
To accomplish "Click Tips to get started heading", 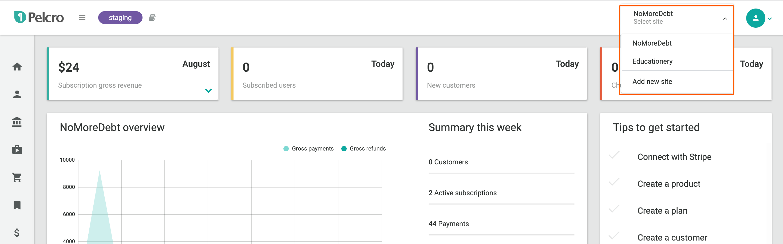I will point(656,128).
